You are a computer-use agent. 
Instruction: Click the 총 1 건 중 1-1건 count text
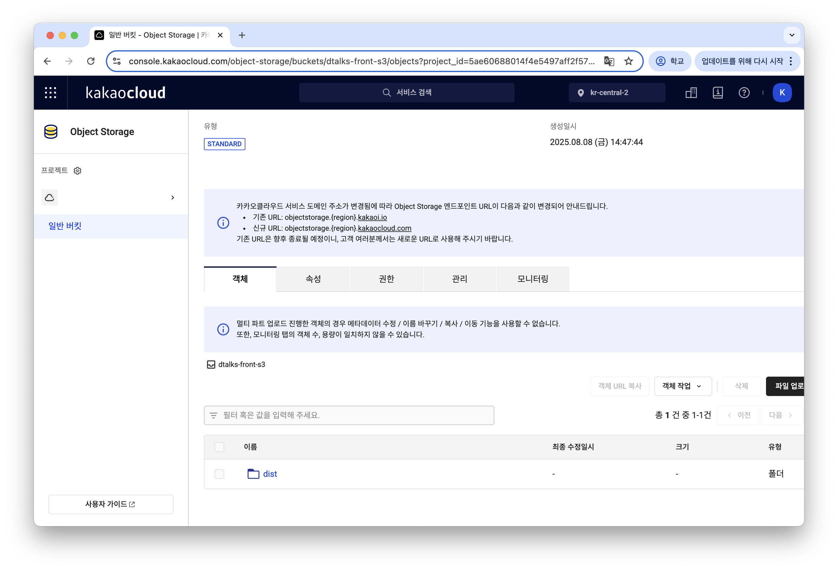click(683, 415)
